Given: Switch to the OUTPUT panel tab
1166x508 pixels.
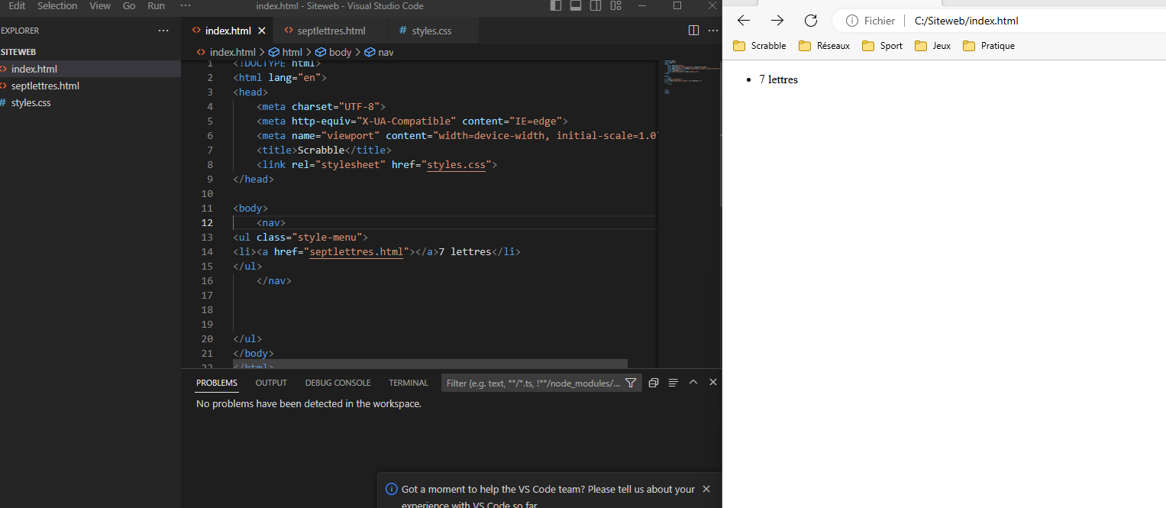Looking at the screenshot, I should tap(271, 383).
